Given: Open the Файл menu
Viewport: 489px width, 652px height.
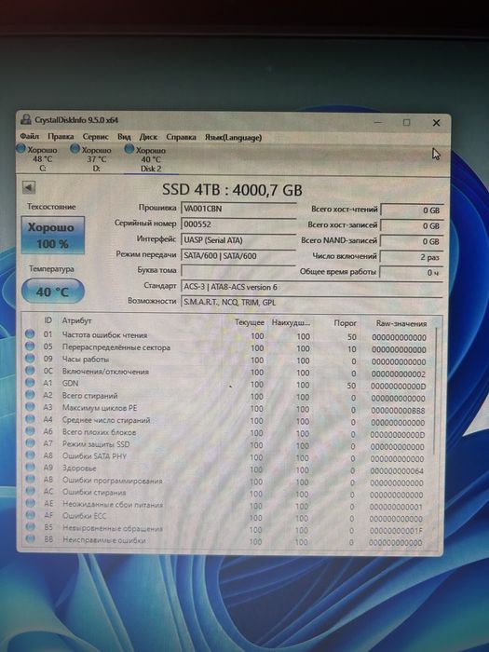Looking at the screenshot, I should pos(30,136).
